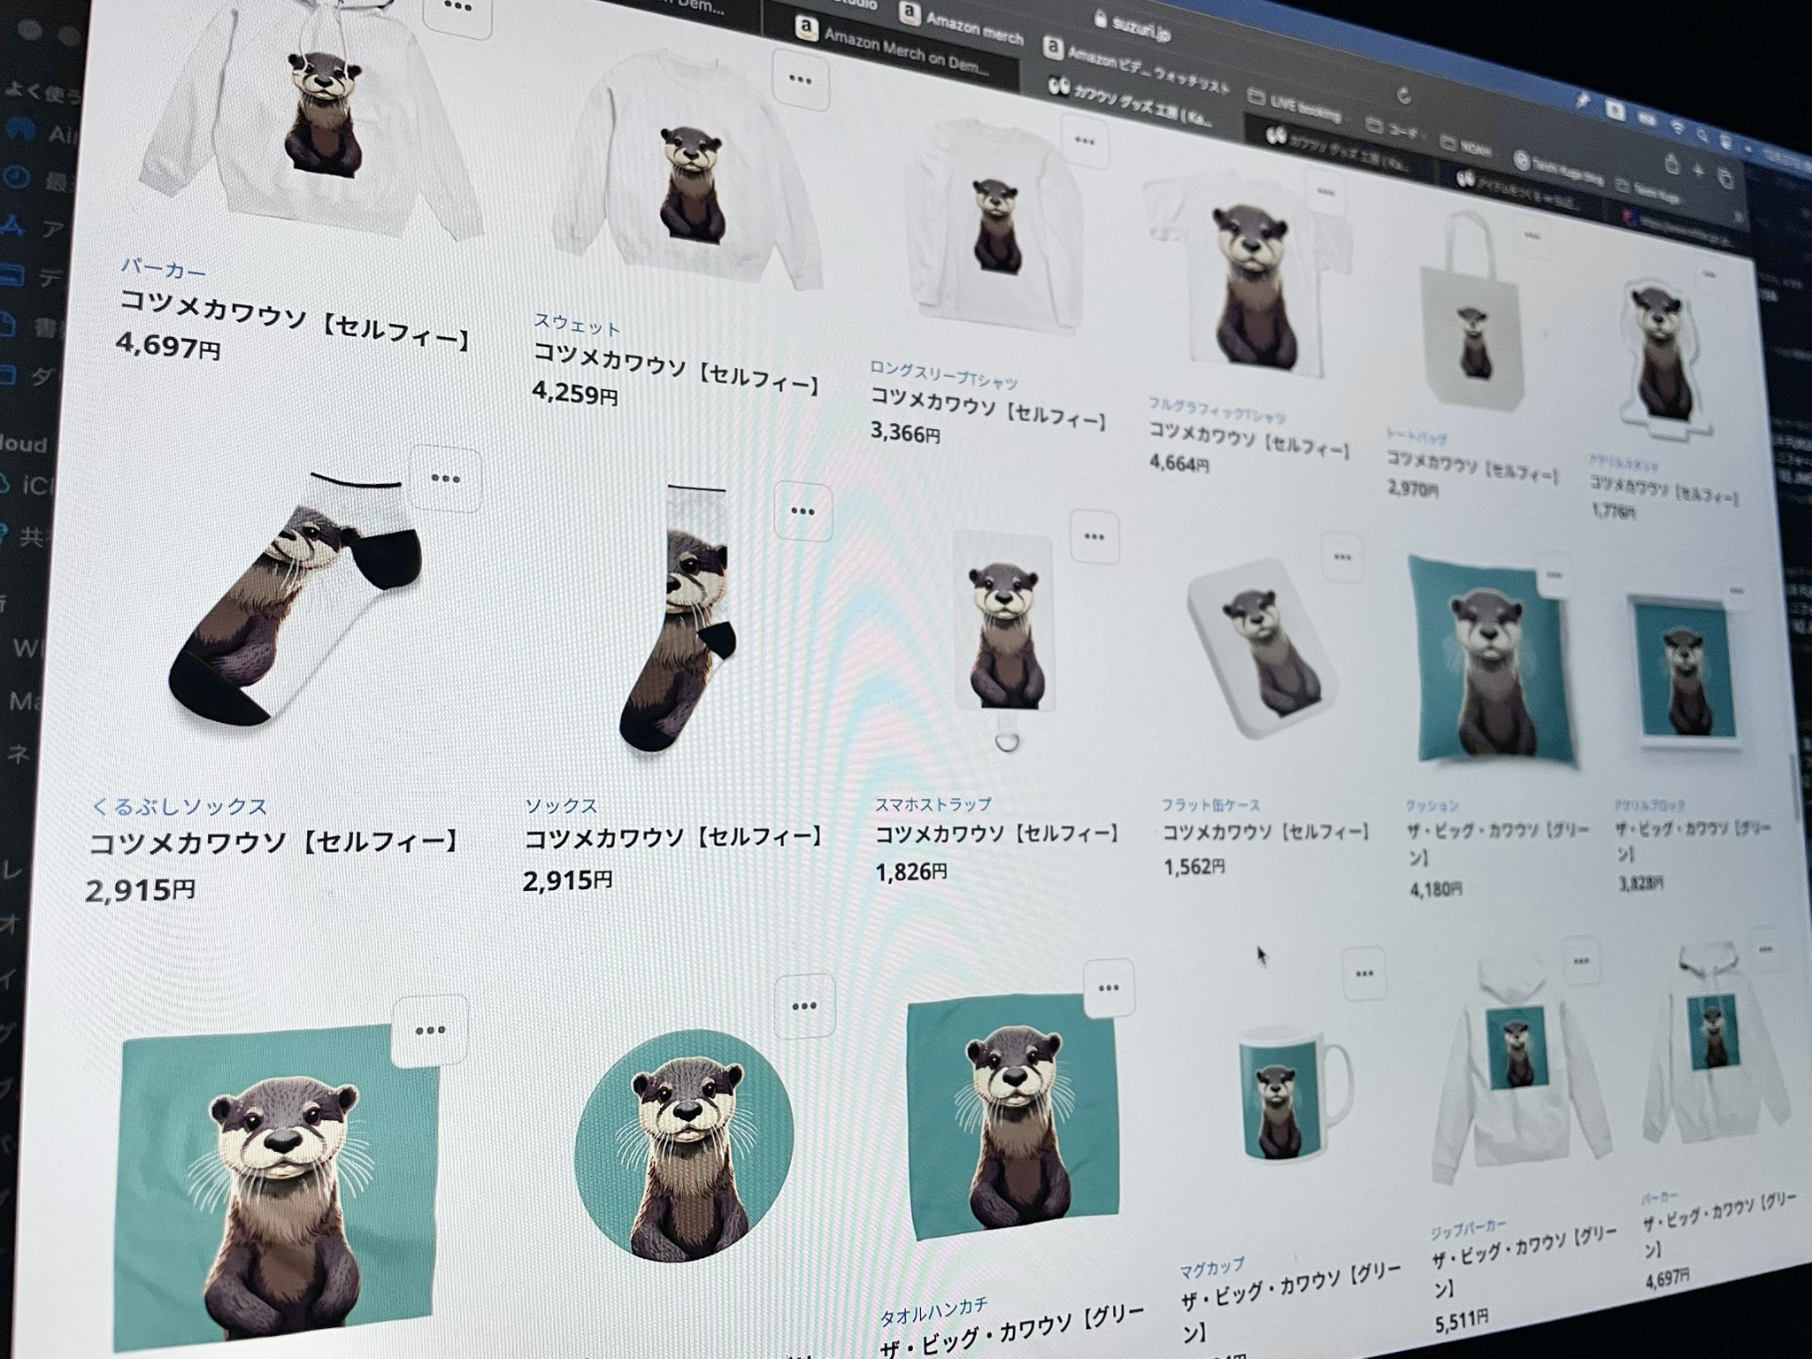The width and height of the screenshot is (1812, 1359).
Task: Open three-dot menu on the ソックス card
Action: (802, 511)
